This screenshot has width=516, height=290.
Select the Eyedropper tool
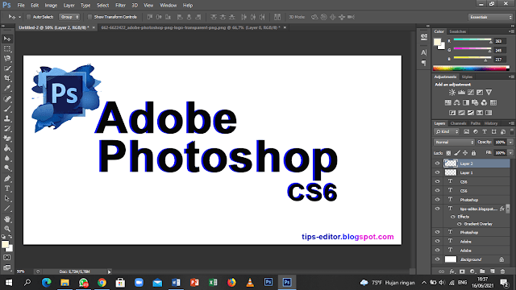(7, 88)
